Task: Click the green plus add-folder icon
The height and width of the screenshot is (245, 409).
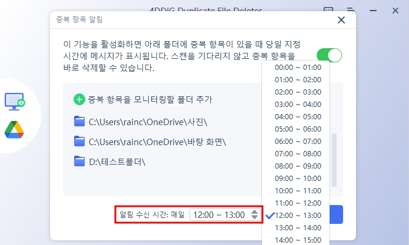Action: [79, 99]
